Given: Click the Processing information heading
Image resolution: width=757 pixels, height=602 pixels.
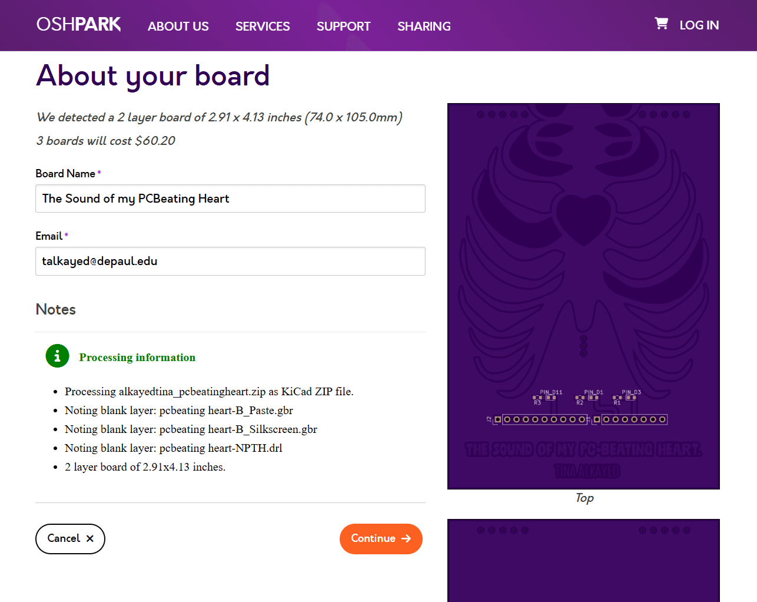Looking at the screenshot, I should [137, 358].
